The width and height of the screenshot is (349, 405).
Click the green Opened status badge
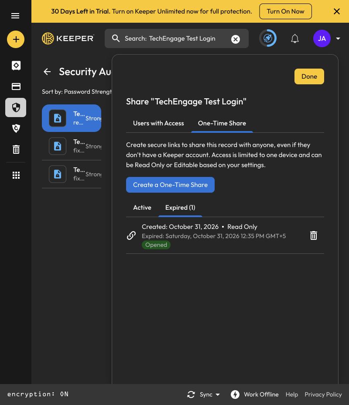pos(156,245)
